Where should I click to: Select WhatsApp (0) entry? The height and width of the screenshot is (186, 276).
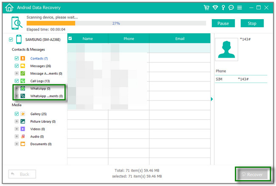(40, 88)
